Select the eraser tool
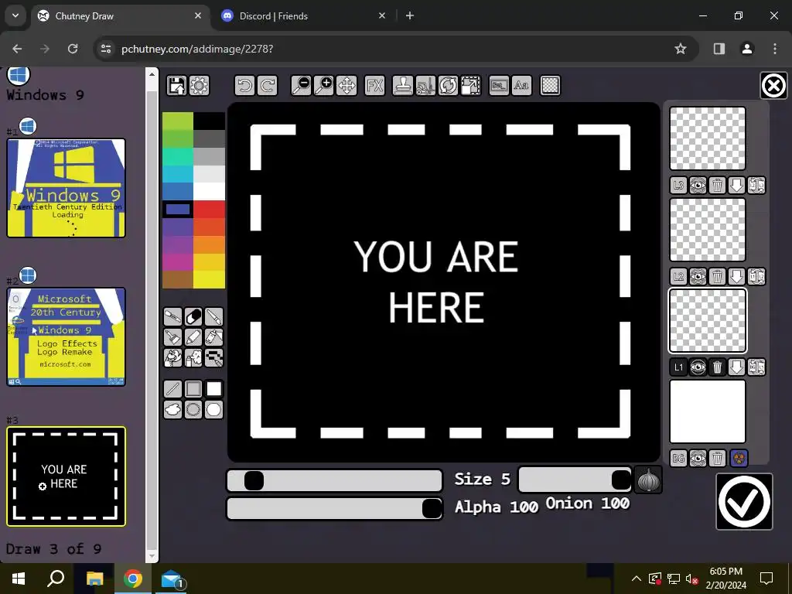This screenshot has width=792, height=594. click(193, 316)
